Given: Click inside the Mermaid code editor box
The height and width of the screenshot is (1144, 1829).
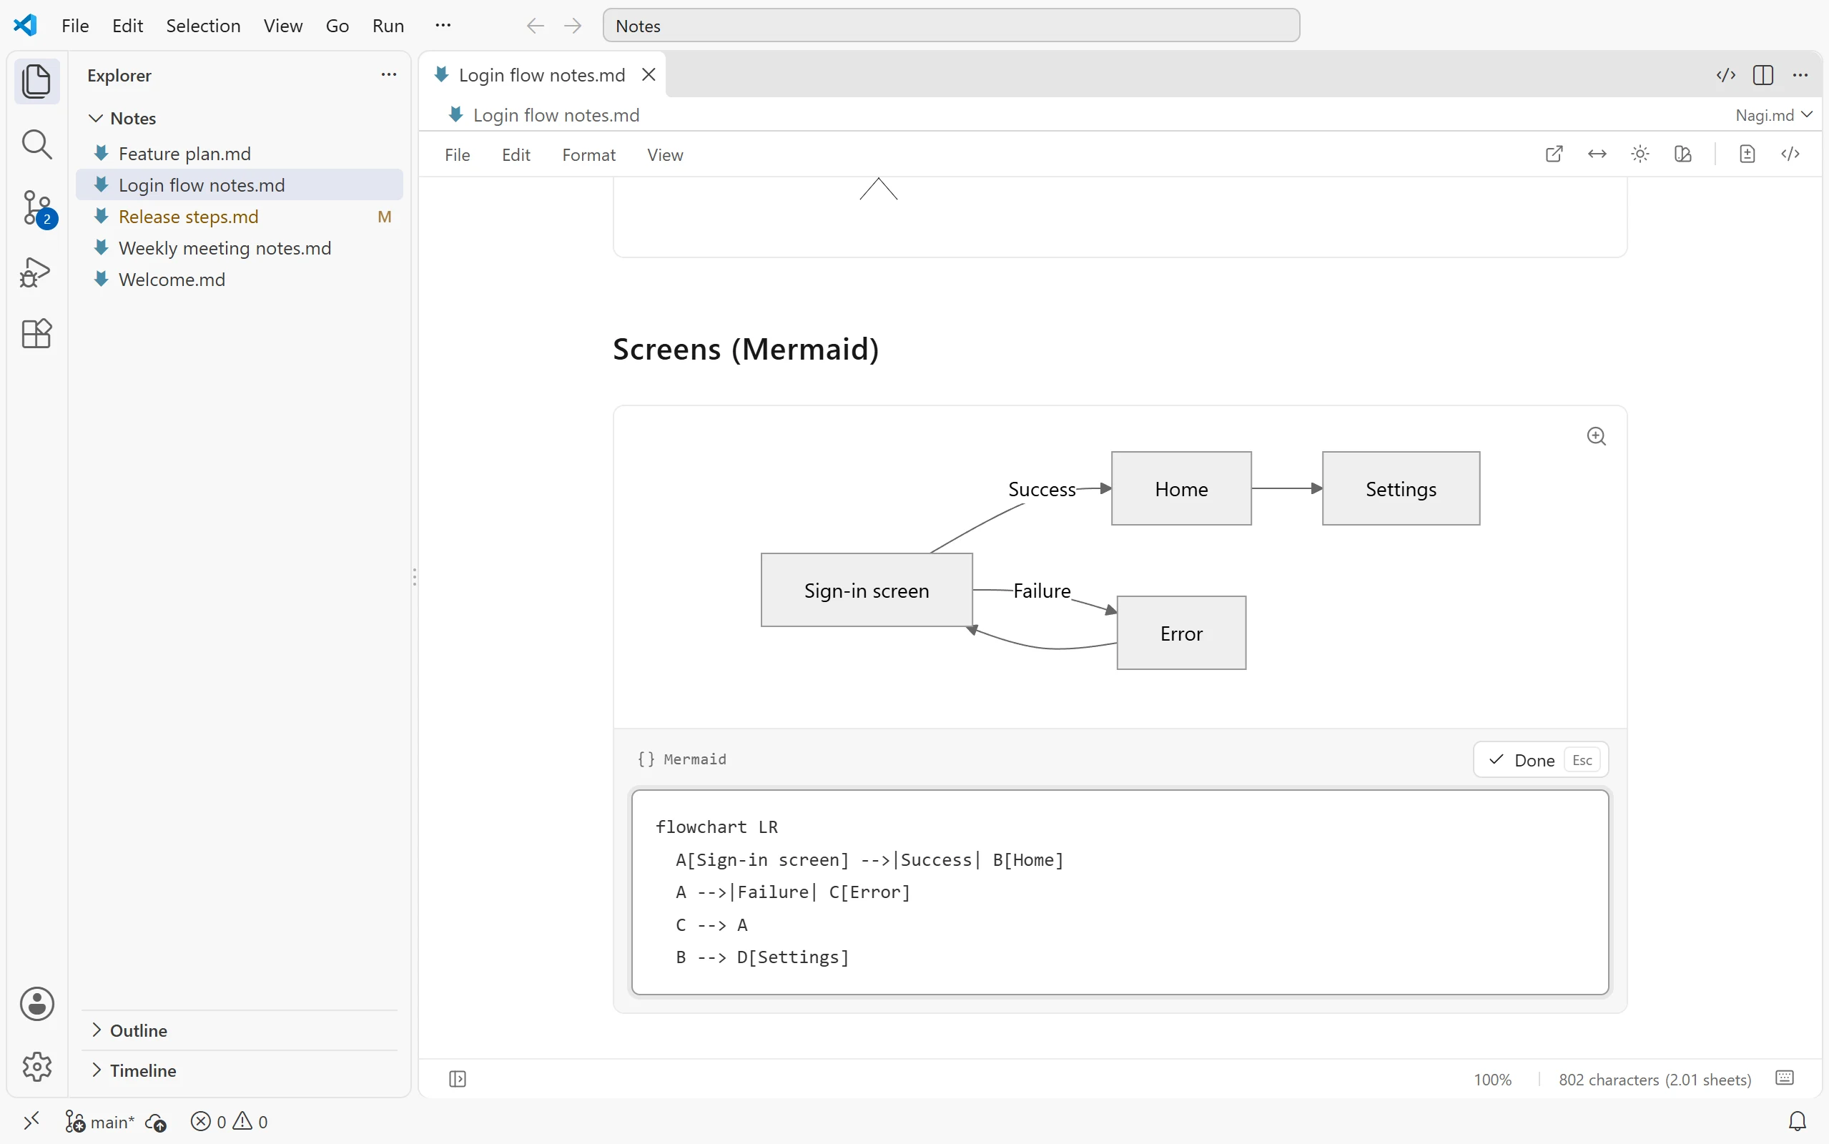Looking at the screenshot, I should (1120, 892).
